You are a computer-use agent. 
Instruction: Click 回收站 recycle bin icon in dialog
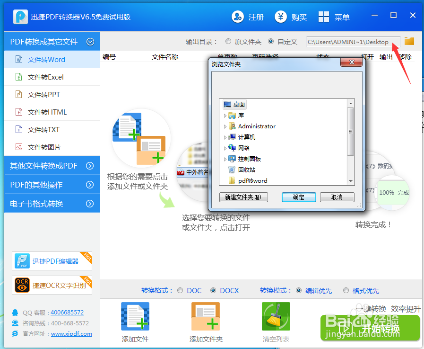click(x=232, y=170)
